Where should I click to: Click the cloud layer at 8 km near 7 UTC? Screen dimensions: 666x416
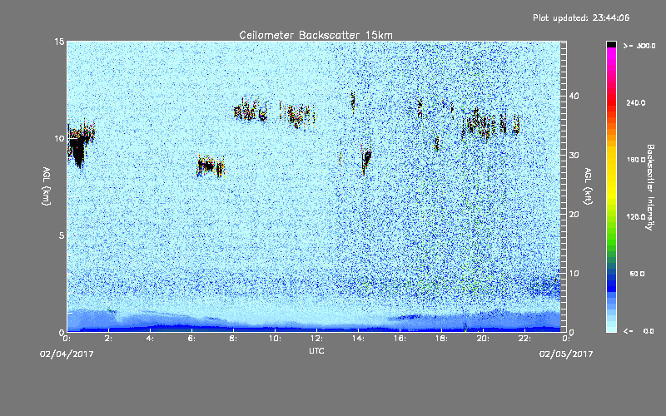(x=211, y=166)
